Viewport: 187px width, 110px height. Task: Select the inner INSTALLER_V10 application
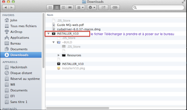(73, 64)
